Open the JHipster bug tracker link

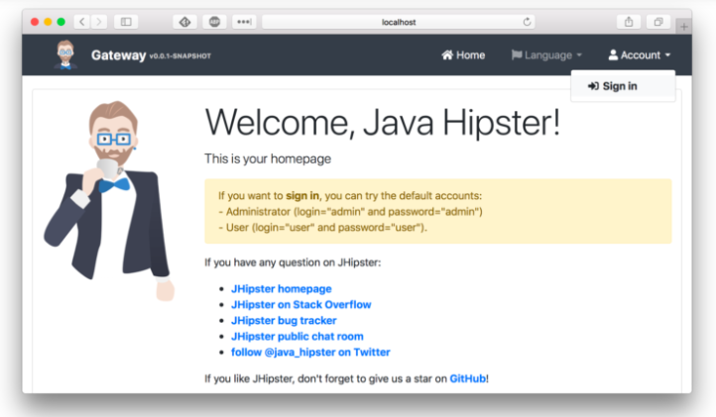pos(284,321)
